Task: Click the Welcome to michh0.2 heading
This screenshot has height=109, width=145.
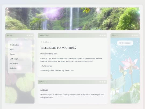Action: (x=59, y=48)
